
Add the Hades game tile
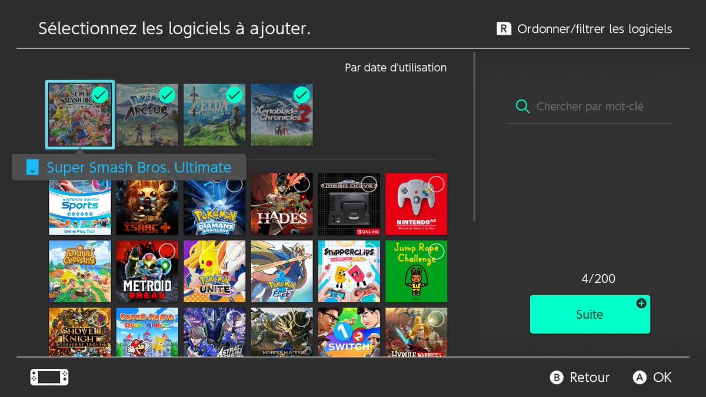282,204
